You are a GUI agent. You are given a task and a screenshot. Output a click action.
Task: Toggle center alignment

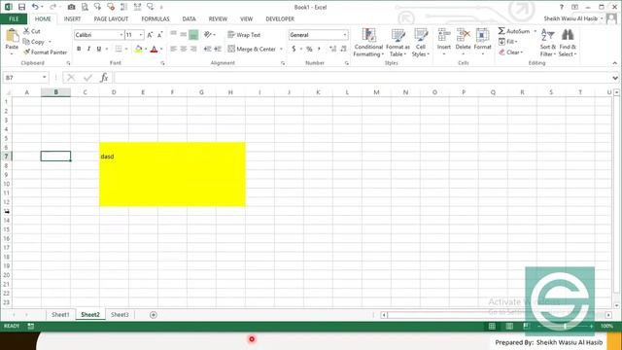[x=184, y=49]
